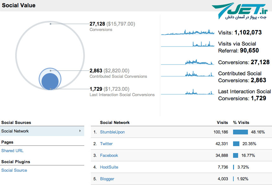Click the 1,729 Last Interaction callout value
This screenshot has width=272, height=185.
[x=96, y=89]
